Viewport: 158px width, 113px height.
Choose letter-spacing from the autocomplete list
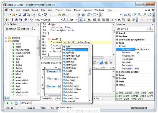click(x=72, y=77)
